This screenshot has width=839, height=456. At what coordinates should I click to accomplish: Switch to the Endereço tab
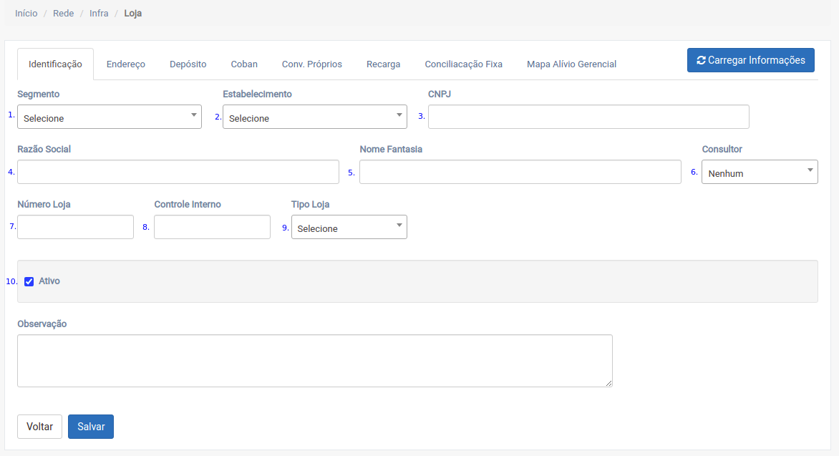click(126, 64)
